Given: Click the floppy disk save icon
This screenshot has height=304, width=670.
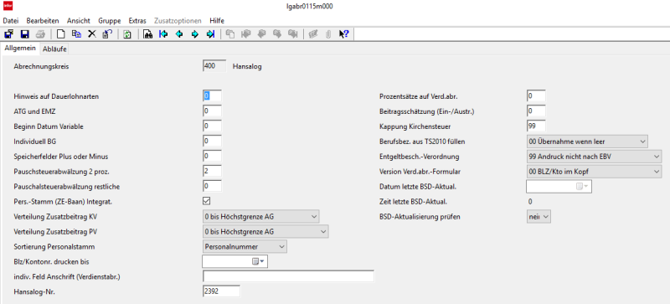Looking at the screenshot, I should pos(25,34).
